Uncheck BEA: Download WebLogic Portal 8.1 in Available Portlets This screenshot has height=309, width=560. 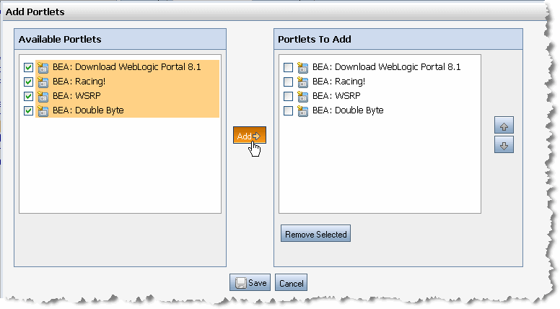coord(29,67)
